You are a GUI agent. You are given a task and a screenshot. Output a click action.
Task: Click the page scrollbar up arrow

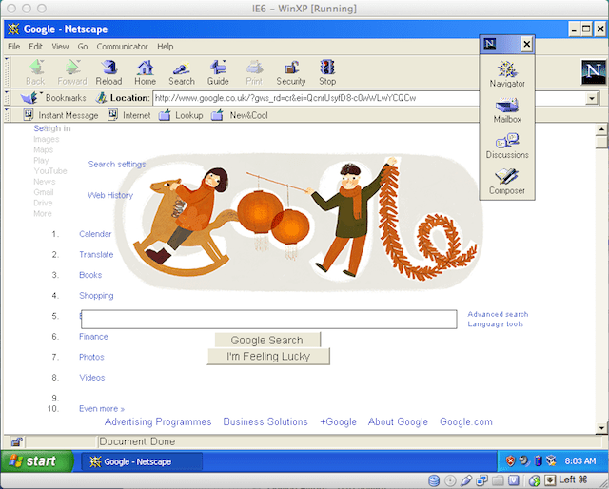click(x=601, y=129)
